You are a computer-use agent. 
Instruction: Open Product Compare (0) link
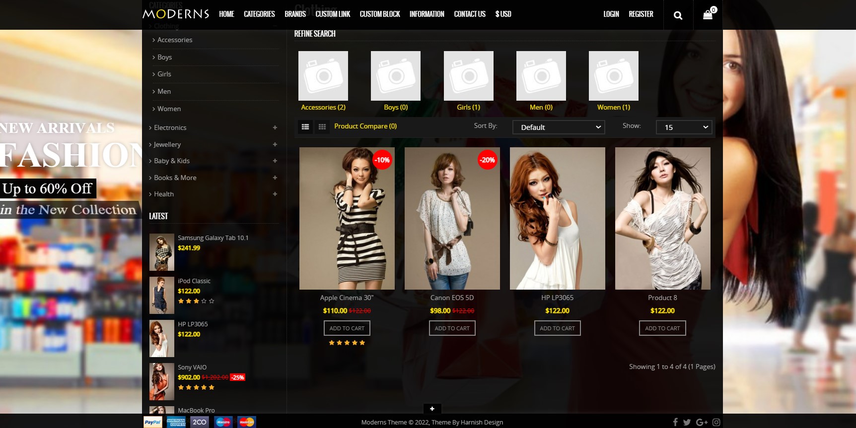pyautogui.click(x=365, y=126)
